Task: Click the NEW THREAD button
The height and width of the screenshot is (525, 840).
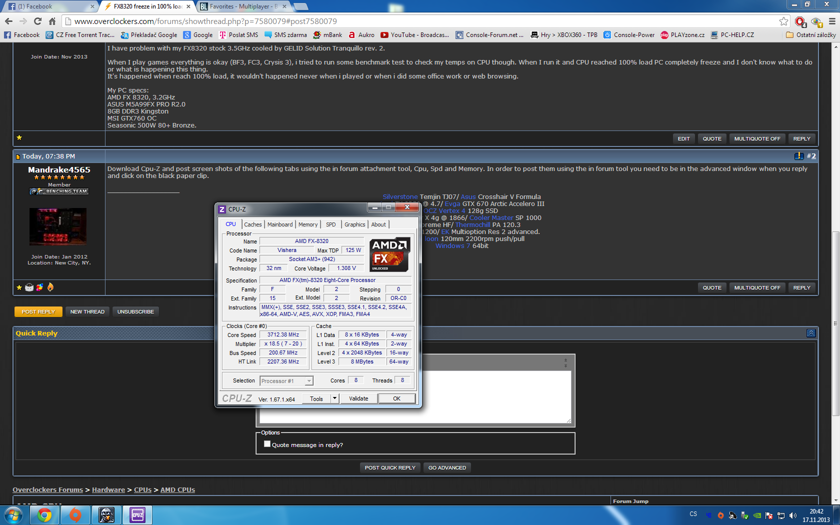Action: click(87, 311)
